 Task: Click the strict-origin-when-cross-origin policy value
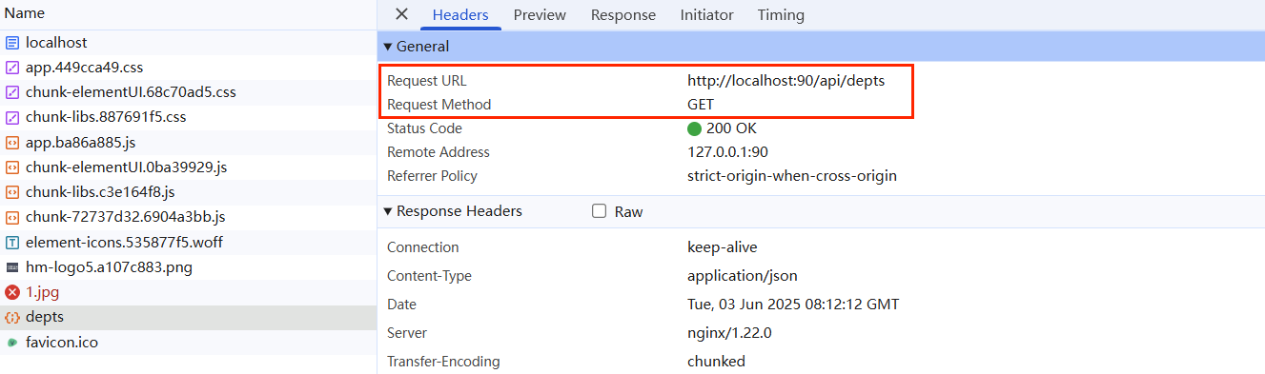tap(792, 176)
